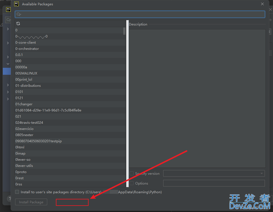Select package "01changer"

[x=70, y=104]
